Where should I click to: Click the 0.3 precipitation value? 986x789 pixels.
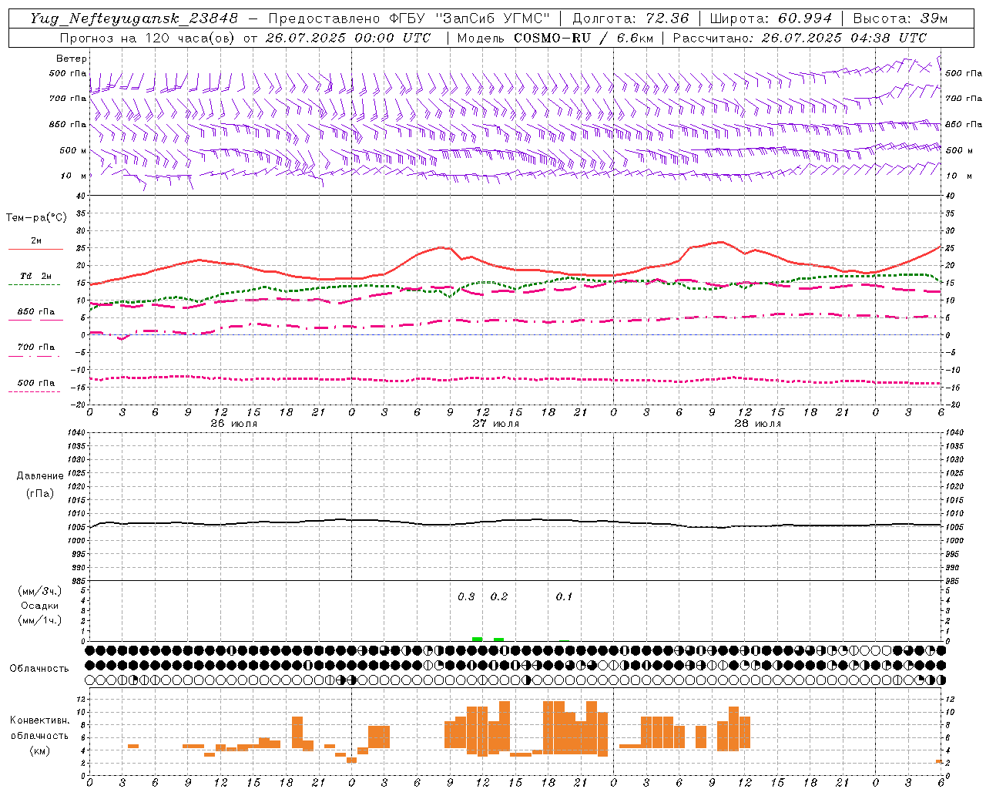pos(466,597)
